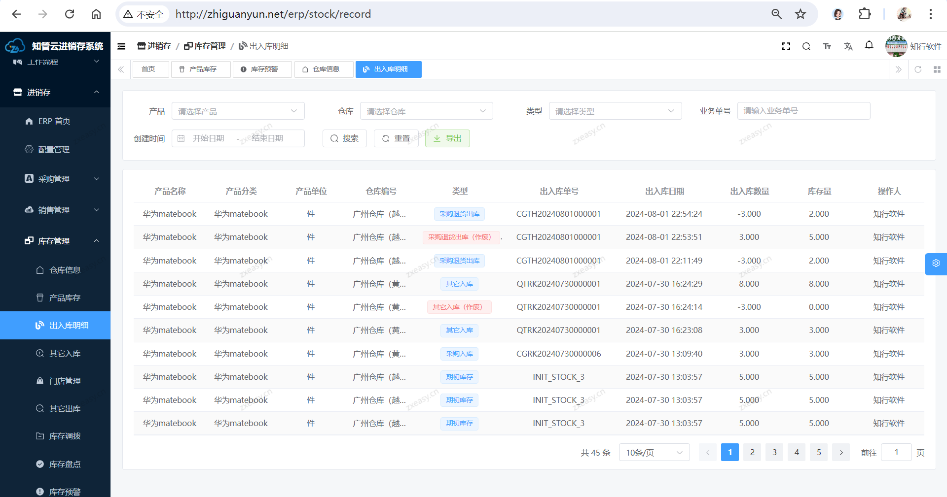
Task: Click zoom magnifier icon in address bar
Action: (777, 14)
